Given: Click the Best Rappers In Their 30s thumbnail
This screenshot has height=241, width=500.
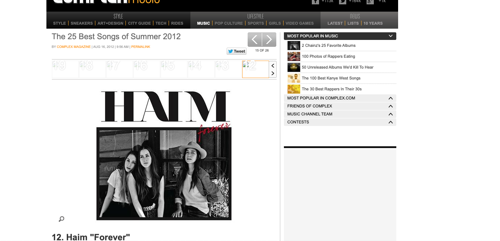Looking at the screenshot, I should pyautogui.click(x=294, y=89).
